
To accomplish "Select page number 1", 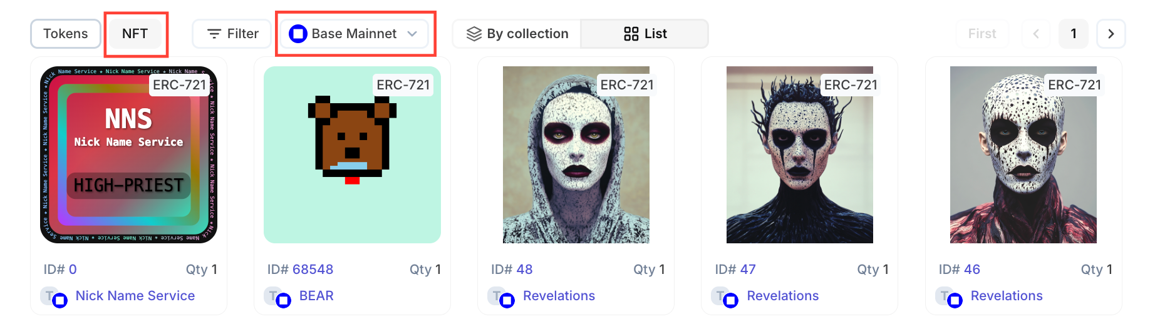I will [1074, 34].
